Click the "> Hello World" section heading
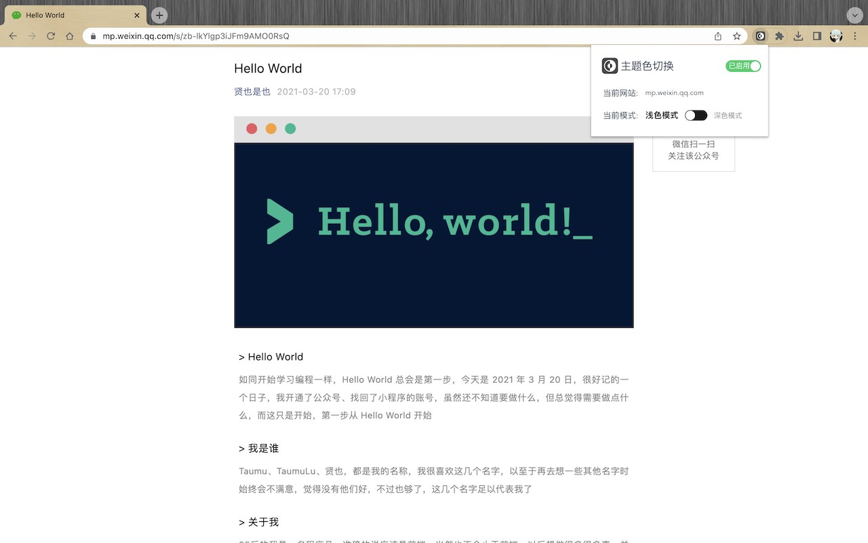Screen dimensions: 868x543 click(x=271, y=357)
